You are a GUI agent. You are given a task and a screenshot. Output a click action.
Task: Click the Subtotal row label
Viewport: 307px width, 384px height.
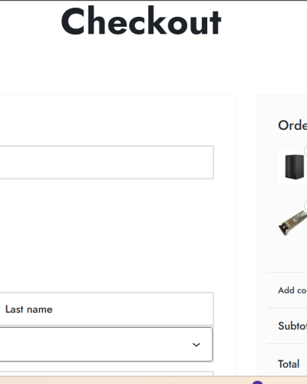click(292, 326)
